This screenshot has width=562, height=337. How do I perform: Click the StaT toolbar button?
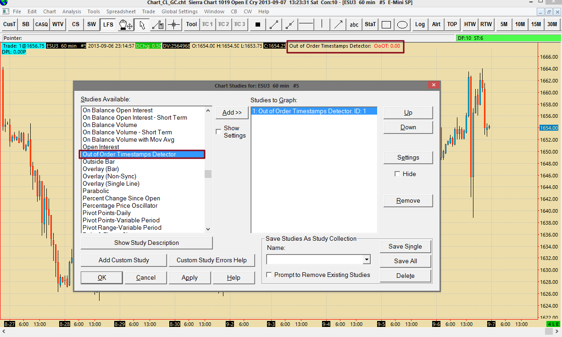[x=370, y=24]
